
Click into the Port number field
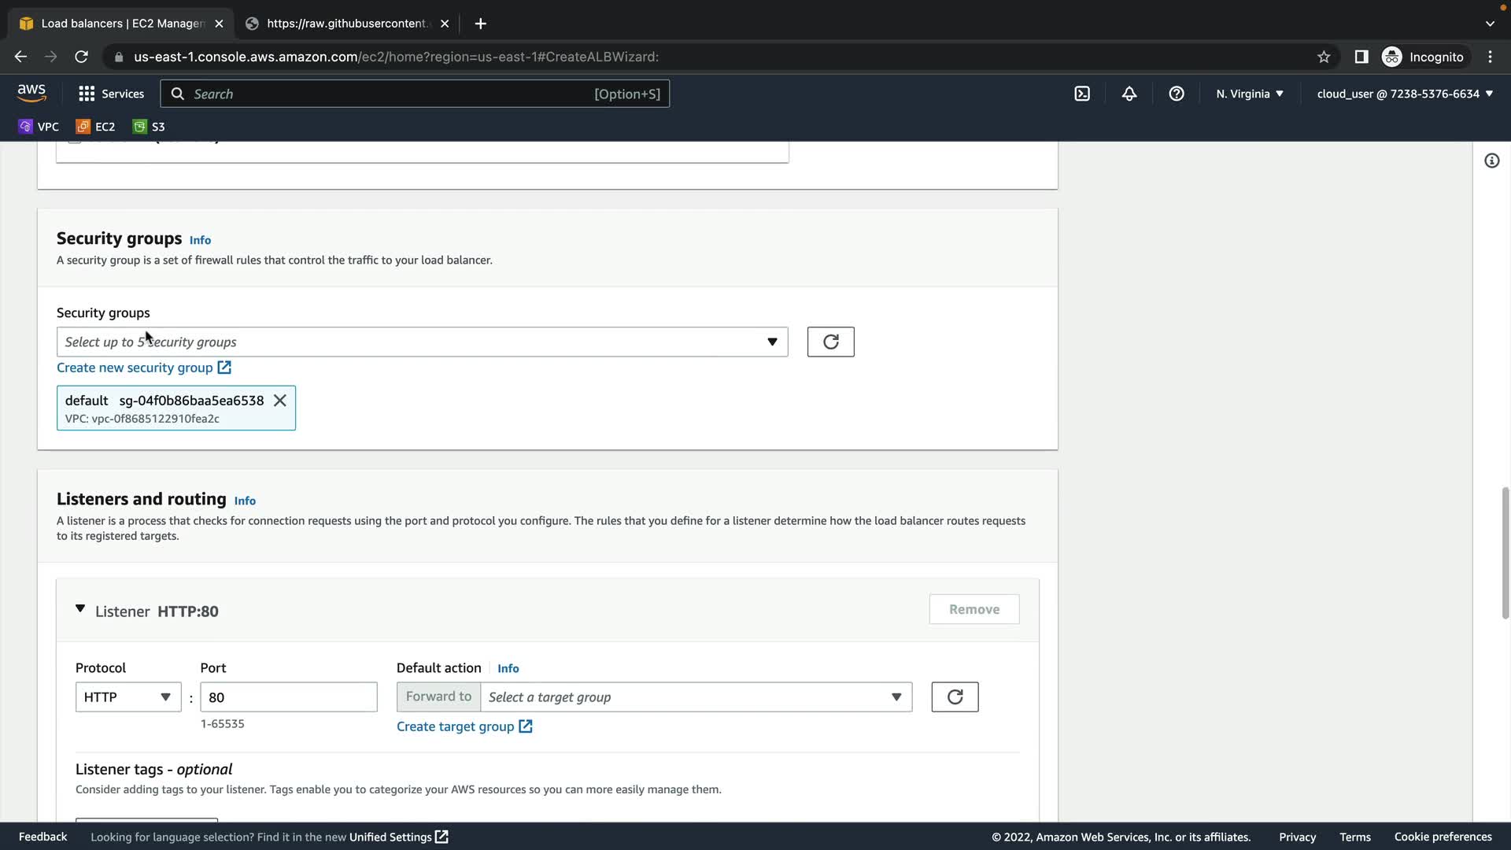(x=288, y=697)
